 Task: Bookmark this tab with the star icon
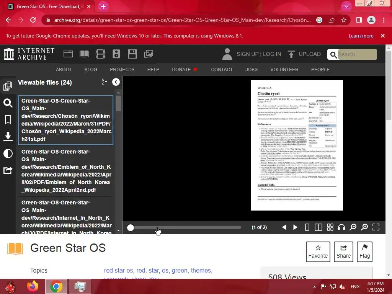(x=344, y=20)
